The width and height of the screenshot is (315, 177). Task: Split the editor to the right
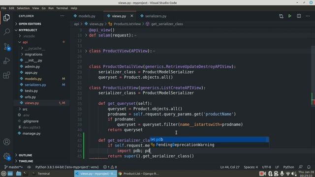(299, 16)
